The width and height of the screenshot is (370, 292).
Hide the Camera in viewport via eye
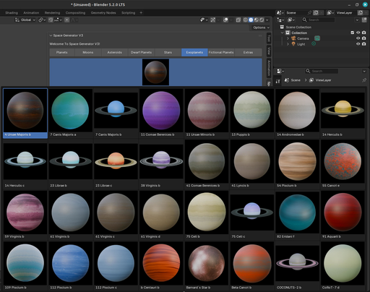[358, 38]
